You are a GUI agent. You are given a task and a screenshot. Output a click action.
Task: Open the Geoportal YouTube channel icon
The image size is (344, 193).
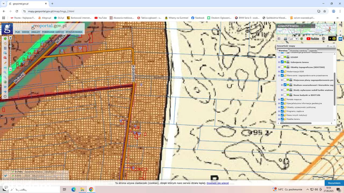coord(313,39)
